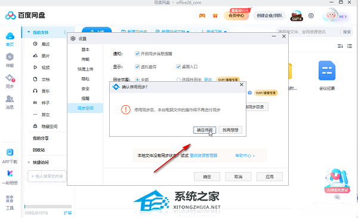Collapse the 我的文件 tree arrow
The height and width of the screenshot is (218, 358).
click(x=29, y=32)
